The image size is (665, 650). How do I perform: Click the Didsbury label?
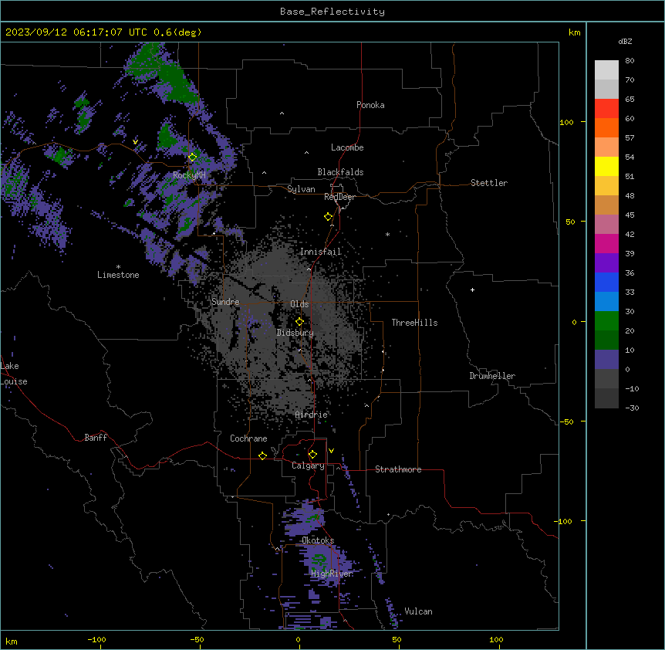pos(295,333)
